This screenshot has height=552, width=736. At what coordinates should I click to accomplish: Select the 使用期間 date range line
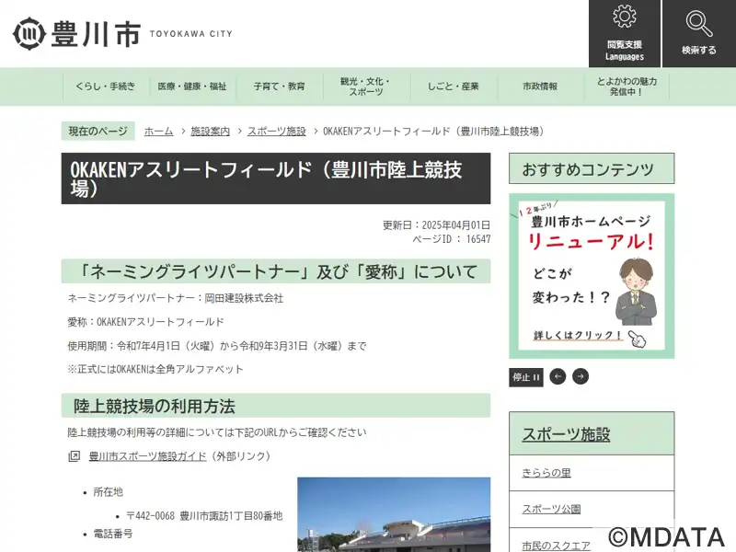[217, 346]
